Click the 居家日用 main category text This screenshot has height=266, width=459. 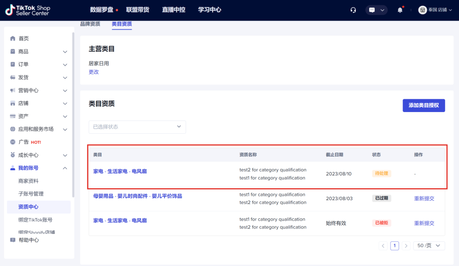(99, 64)
